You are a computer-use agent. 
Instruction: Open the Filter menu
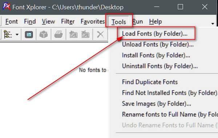pos(68,21)
